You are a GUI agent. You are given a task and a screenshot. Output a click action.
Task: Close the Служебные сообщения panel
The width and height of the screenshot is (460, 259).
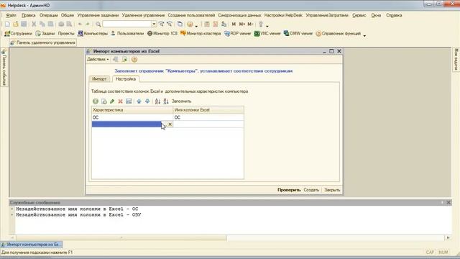tap(448, 203)
